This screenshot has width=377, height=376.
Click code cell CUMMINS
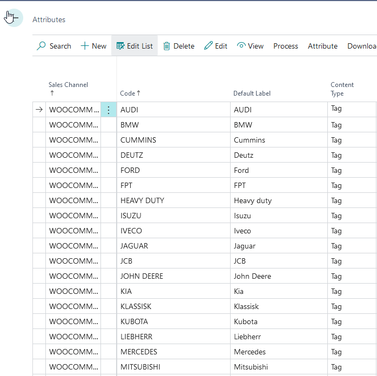(173, 140)
